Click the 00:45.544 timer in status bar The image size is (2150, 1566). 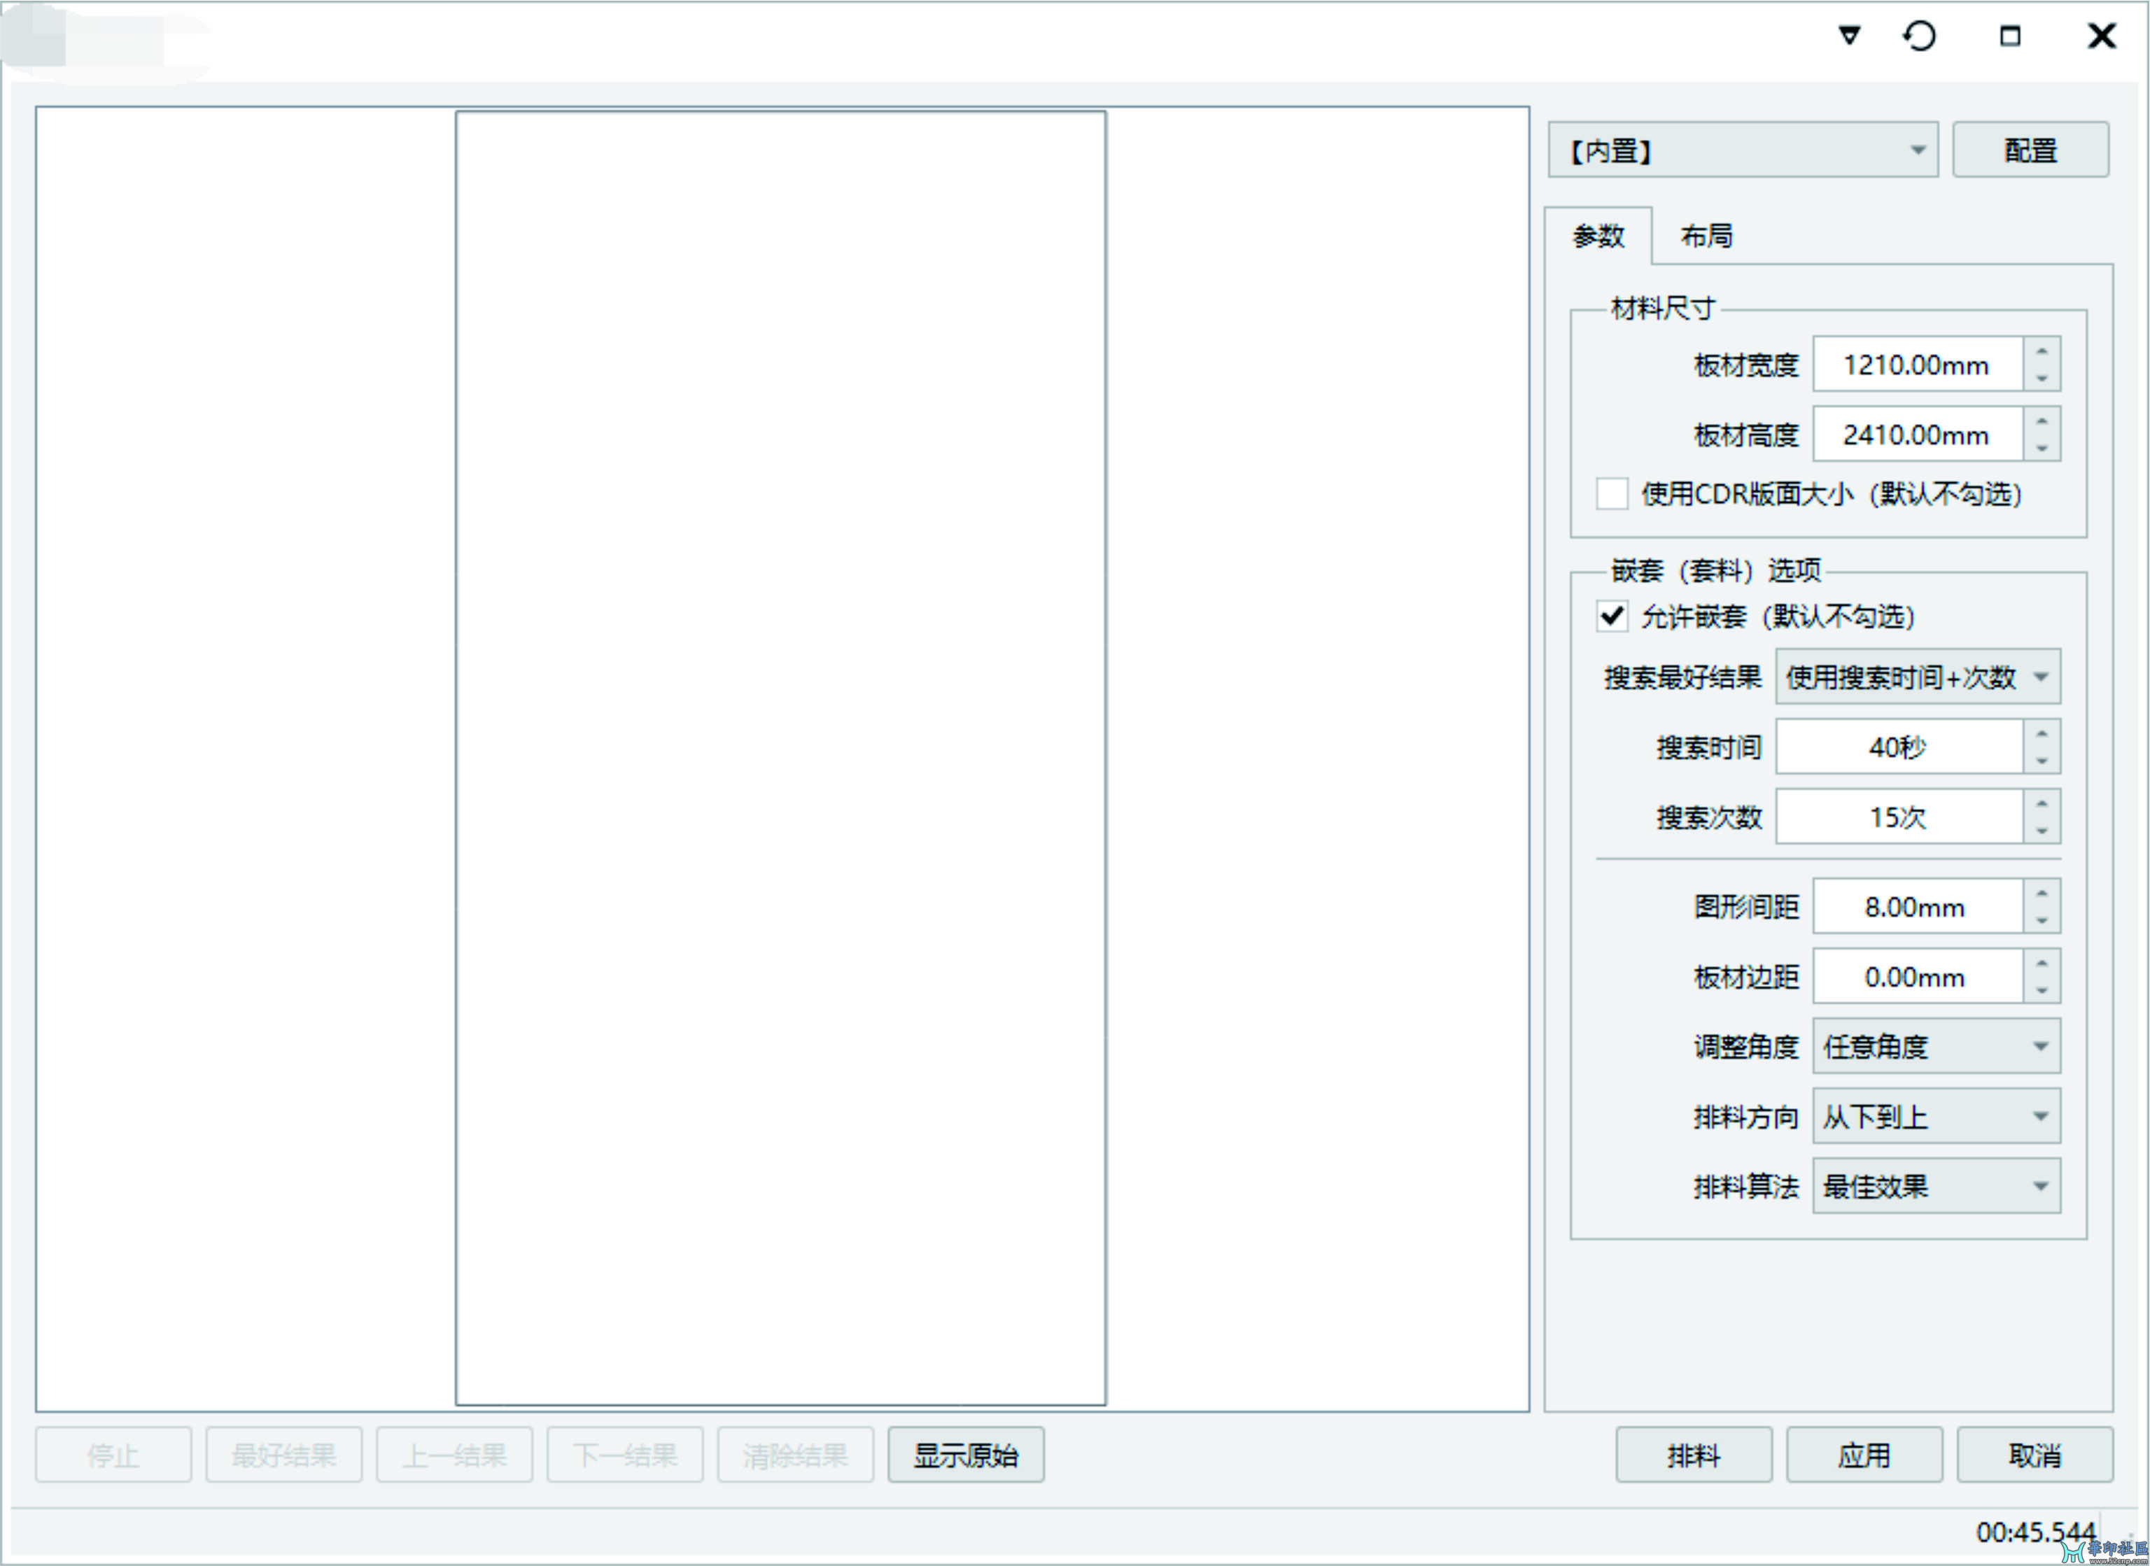[2035, 1532]
